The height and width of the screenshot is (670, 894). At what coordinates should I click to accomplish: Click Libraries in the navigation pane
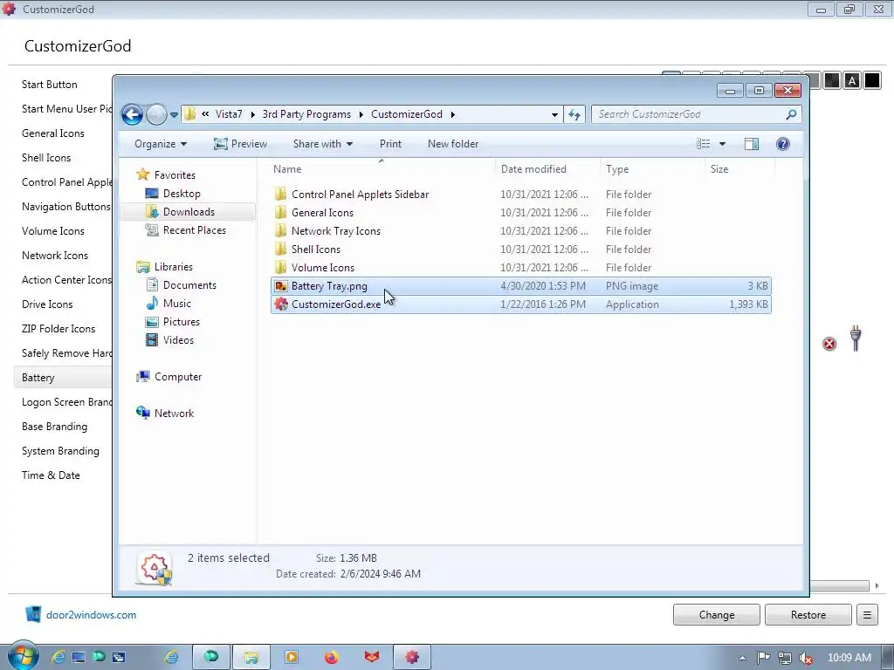(174, 267)
